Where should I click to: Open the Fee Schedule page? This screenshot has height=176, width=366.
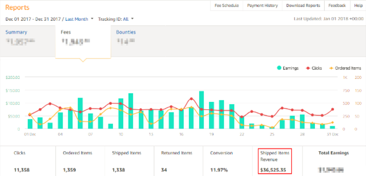227,6
